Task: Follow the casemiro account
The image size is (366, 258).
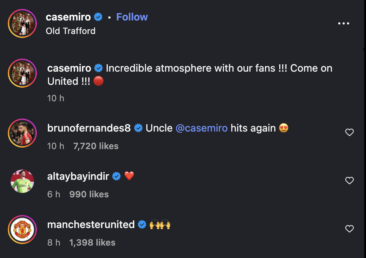Action: click(132, 17)
